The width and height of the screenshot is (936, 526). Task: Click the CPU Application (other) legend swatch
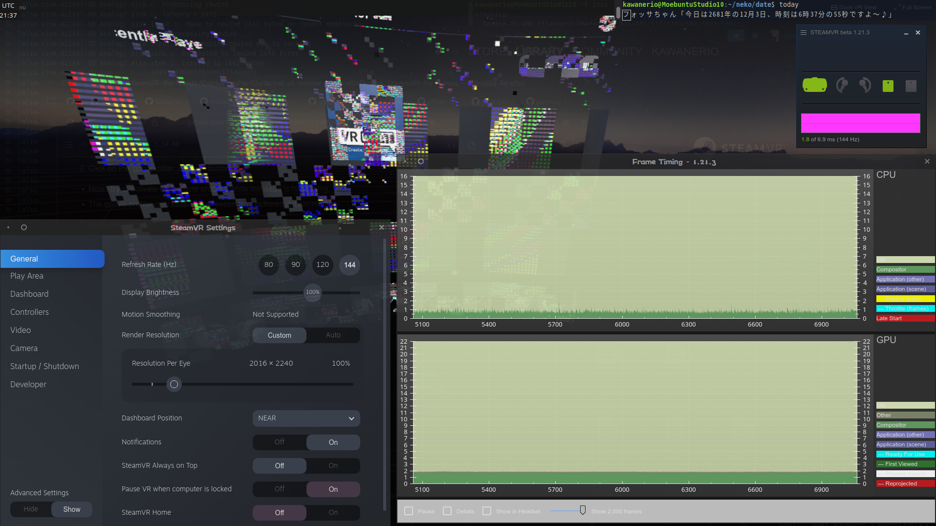click(x=905, y=280)
